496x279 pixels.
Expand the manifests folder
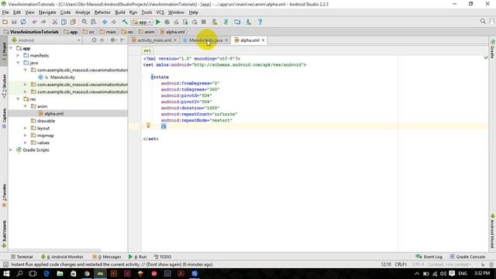pos(19,56)
